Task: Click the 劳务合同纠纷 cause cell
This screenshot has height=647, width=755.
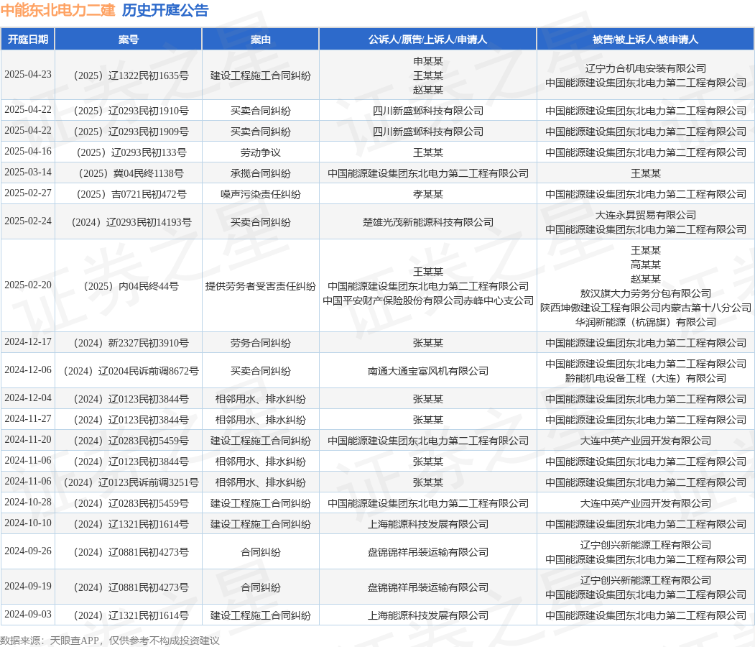Action: (x=261, y=343)
